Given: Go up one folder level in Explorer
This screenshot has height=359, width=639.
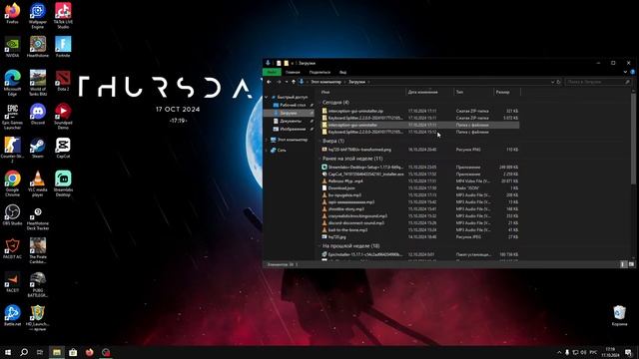Looking at the screenshot, I should pos(294,82).
